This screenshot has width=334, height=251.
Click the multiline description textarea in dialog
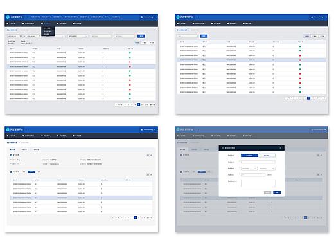coord(258,183)
